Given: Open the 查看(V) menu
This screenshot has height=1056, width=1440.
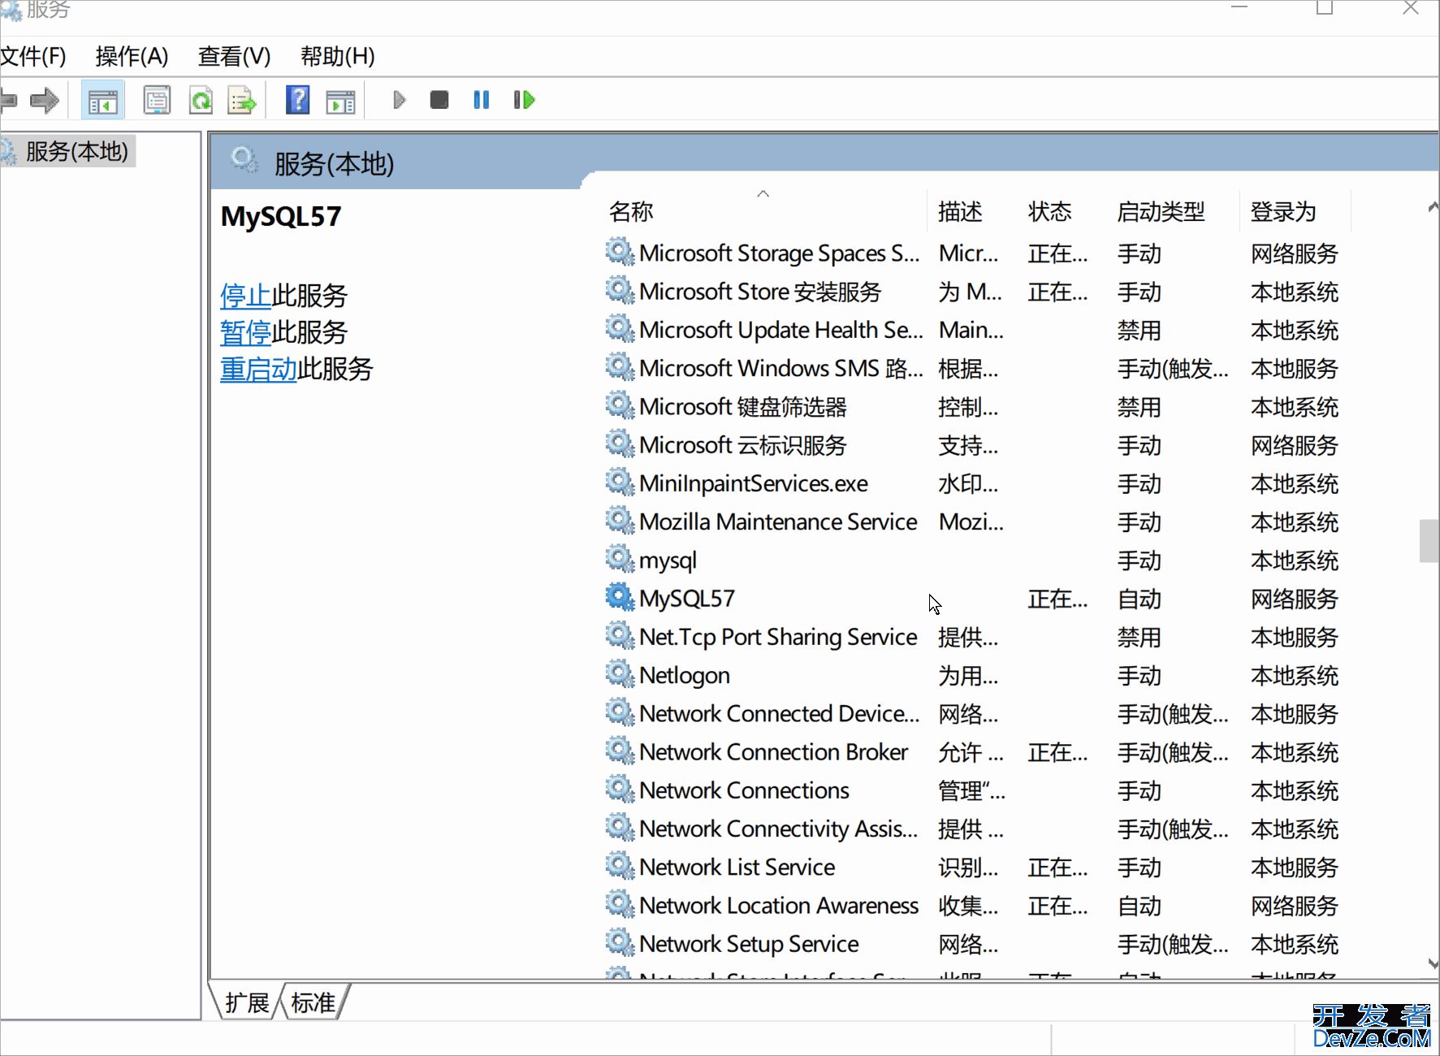Looking at the screenshot, I should click(234, 56).
